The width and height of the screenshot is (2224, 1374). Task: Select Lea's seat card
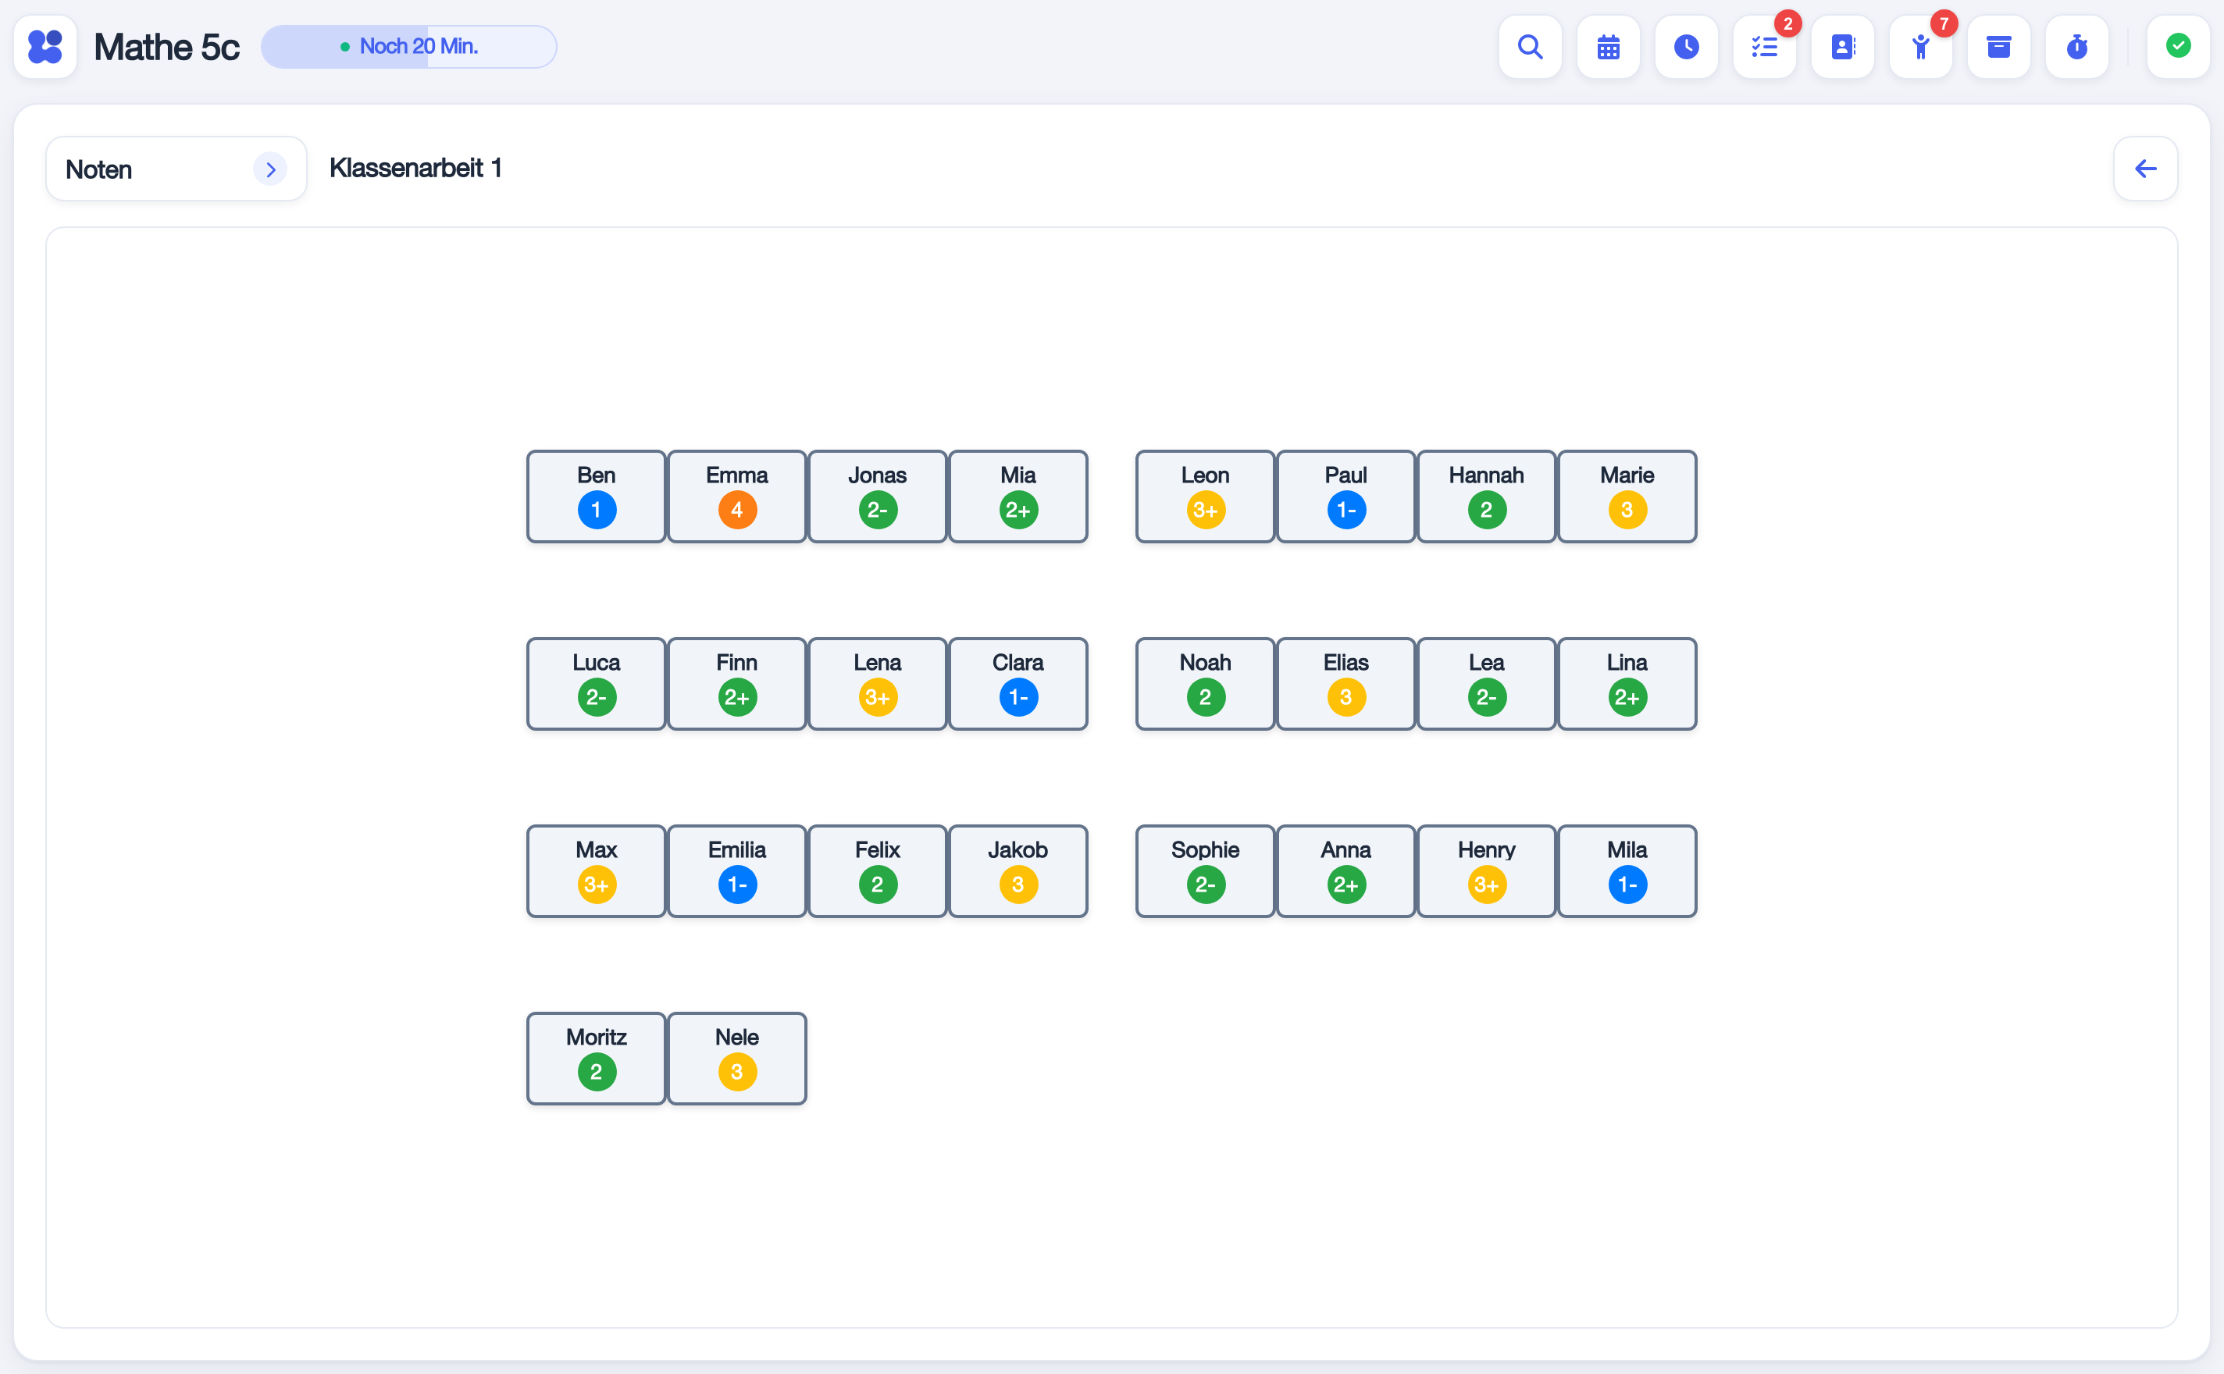point(1487,683)
